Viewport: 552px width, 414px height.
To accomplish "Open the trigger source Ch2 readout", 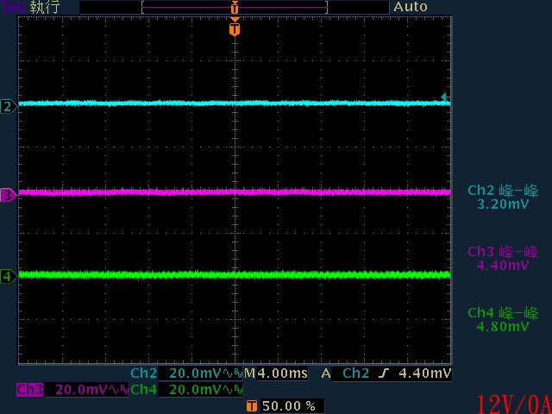I will pyautogui.click(x=356, y=374).
